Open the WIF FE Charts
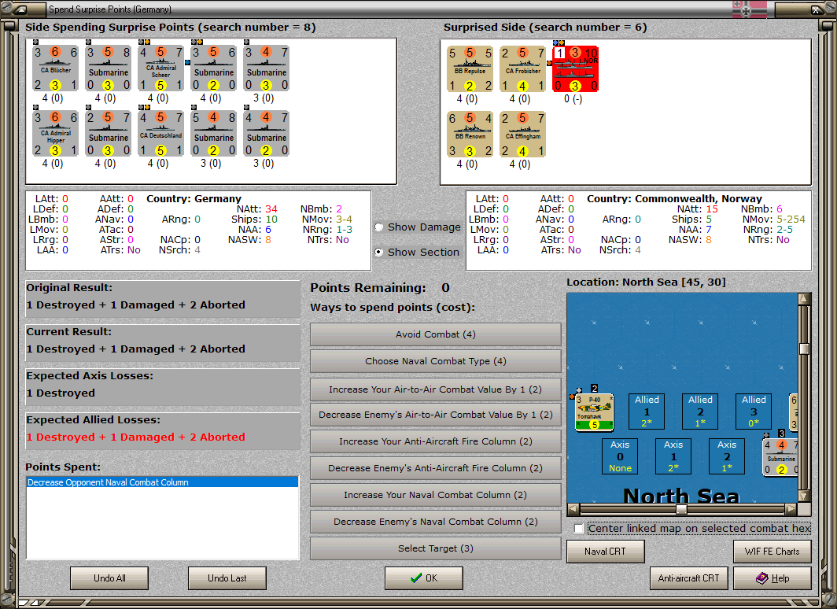837x609 pixels. pyautogui.click(x=772, y=552)
